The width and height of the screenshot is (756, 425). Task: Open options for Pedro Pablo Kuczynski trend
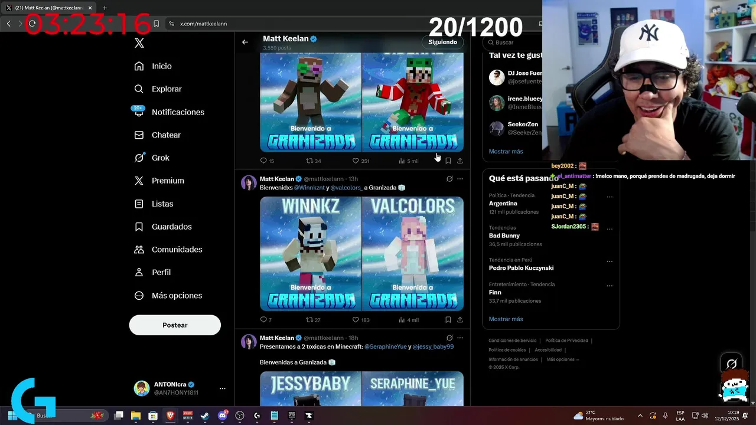(610, 261)
